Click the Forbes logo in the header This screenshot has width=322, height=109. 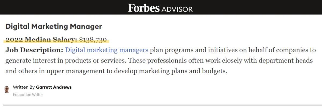[144, 8]
